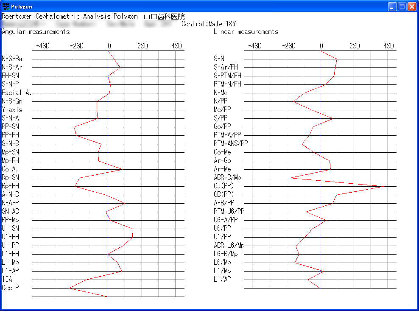The height and width of the screenshot is (311, 419).
Task: Select the ABR-B/Mp linear label
Action: pyautogui.click(x=227, y=177)
